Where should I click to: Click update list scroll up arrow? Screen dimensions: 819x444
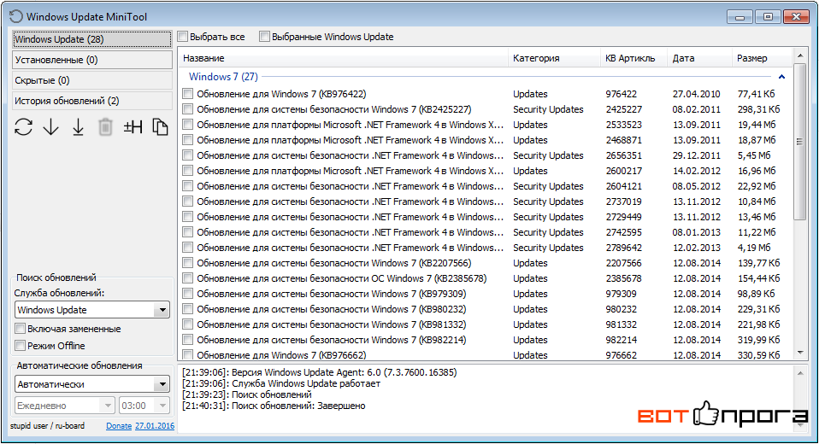tap(799, 55)
